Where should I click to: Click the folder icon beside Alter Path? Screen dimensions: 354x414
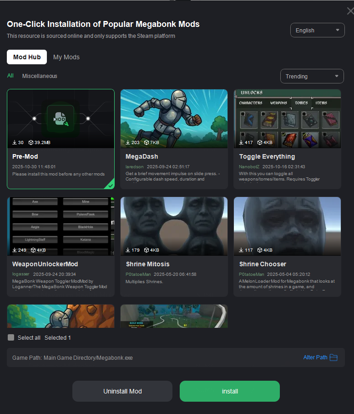[x=334, y=357]
